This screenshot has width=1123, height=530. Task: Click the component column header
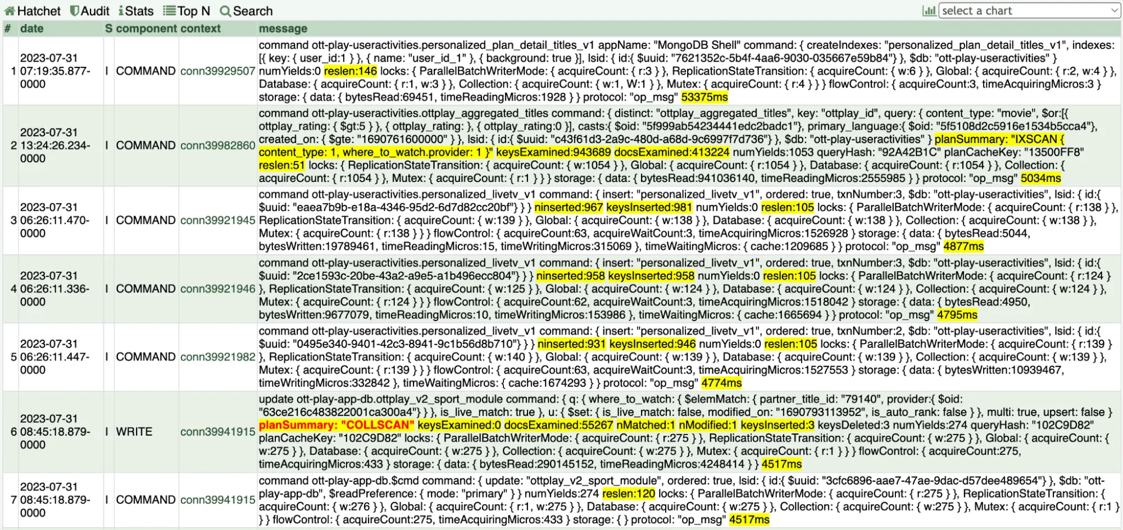147,29
